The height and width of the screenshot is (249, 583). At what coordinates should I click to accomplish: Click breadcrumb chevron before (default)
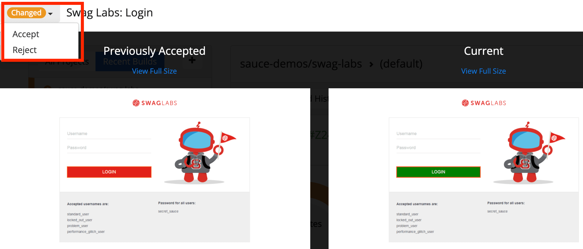(x=371, y=64)
